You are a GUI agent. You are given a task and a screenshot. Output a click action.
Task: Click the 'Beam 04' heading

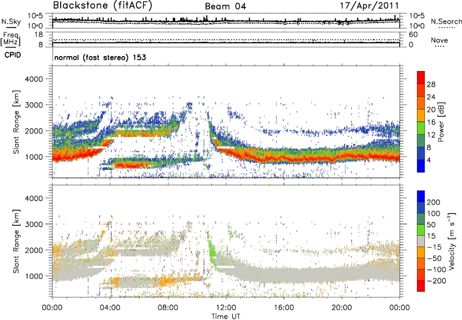[x=225, y=6]
